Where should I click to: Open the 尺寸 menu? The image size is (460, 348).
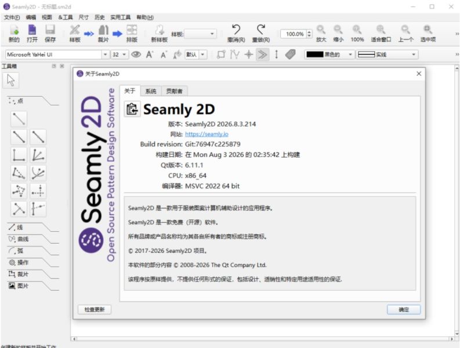pyautogui.click(x=84, y=17)
